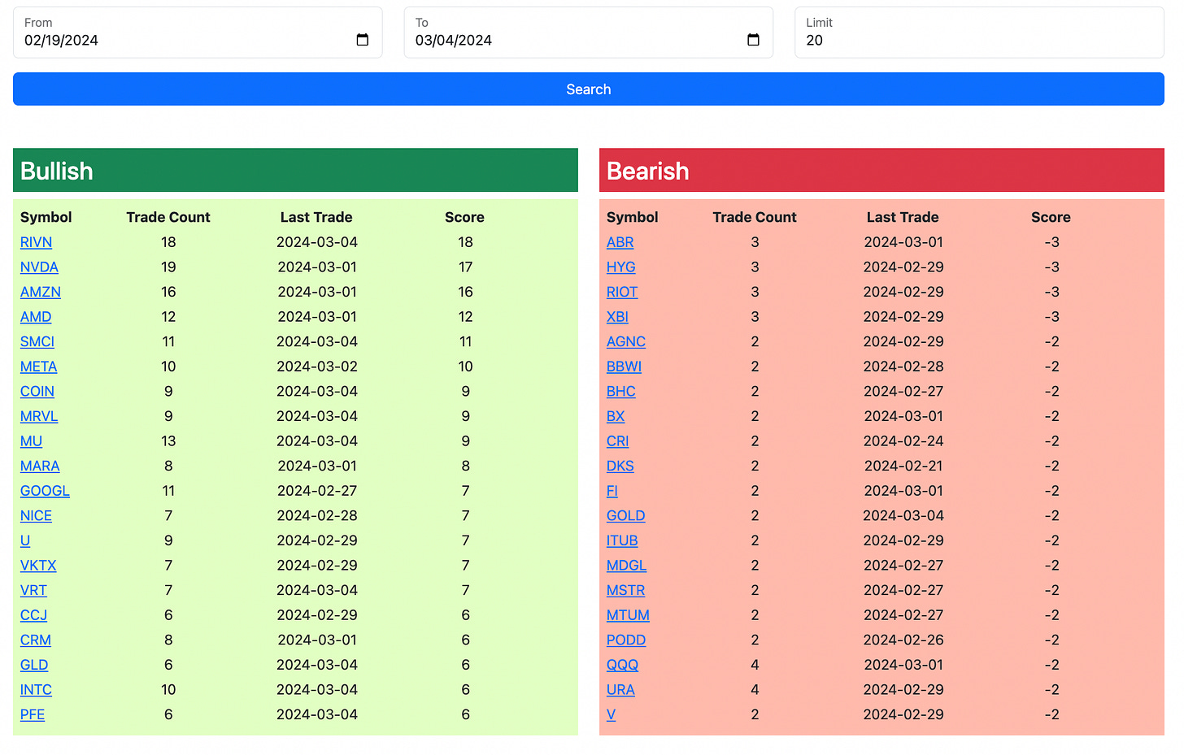Open the MRVL symbol link

pos(39,416)
